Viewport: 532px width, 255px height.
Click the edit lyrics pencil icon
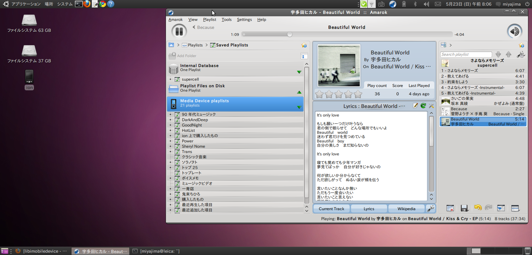click(x=415, y=106)
